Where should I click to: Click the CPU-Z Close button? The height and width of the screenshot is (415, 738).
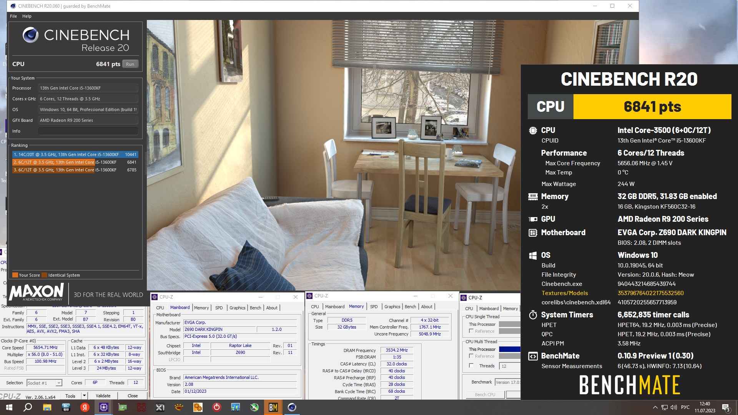(x=133, y=396)
